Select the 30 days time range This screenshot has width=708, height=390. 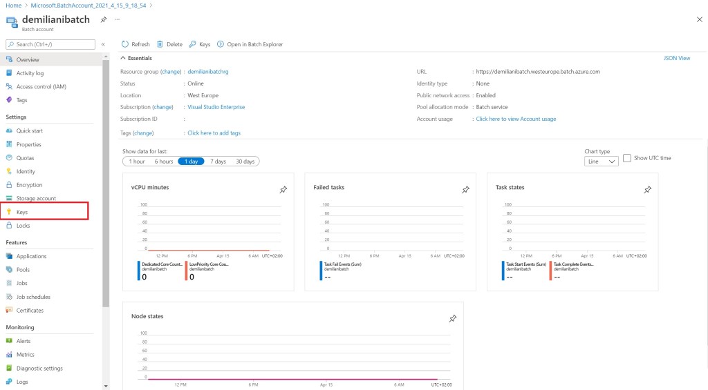click(x=245, y=162)
